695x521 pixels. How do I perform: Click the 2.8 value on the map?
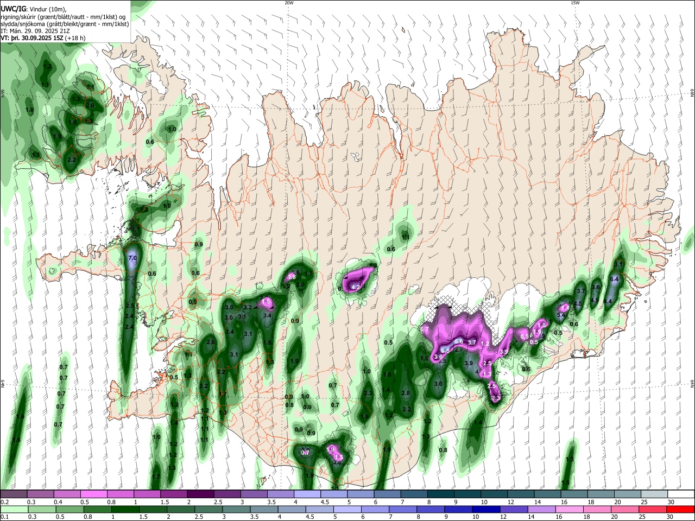[405, 393]
